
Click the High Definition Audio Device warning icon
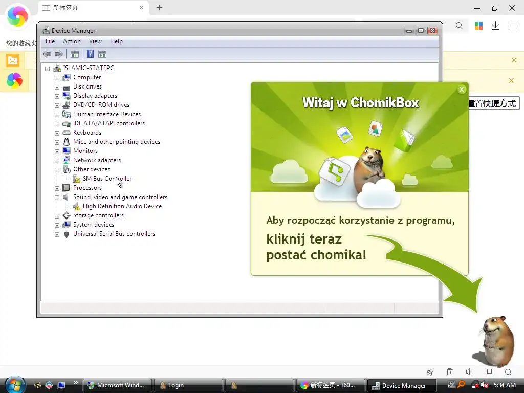[x=77, y=207]
